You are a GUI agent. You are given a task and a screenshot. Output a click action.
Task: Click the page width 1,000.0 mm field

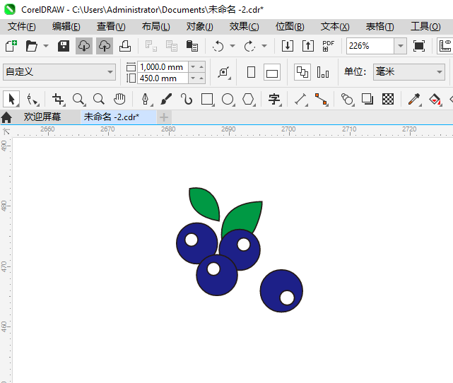click(x=163, y=67)
